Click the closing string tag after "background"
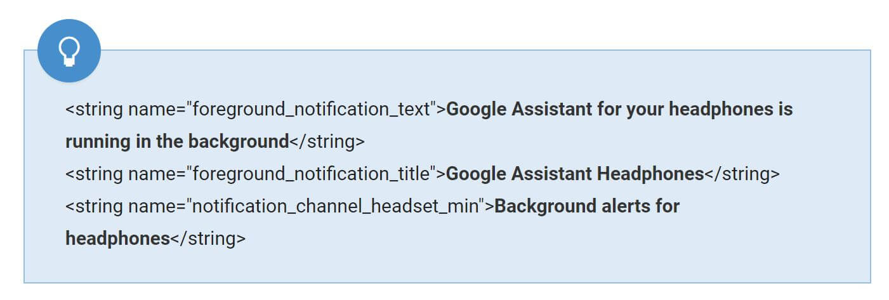Screen dimensions: 889x300 pyautogui.click(x=327, y=141)
